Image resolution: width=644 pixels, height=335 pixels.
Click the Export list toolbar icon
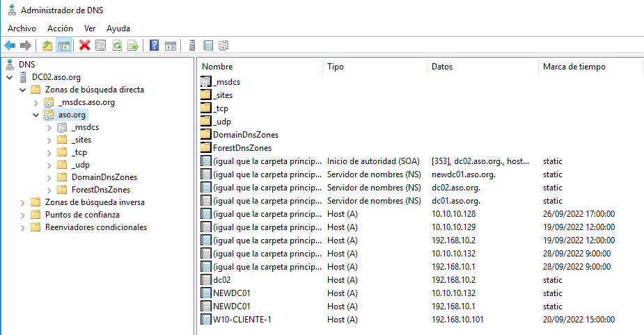pos(132,46)
